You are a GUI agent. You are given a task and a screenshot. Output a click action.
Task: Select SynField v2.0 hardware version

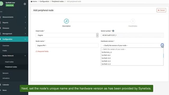132,61
